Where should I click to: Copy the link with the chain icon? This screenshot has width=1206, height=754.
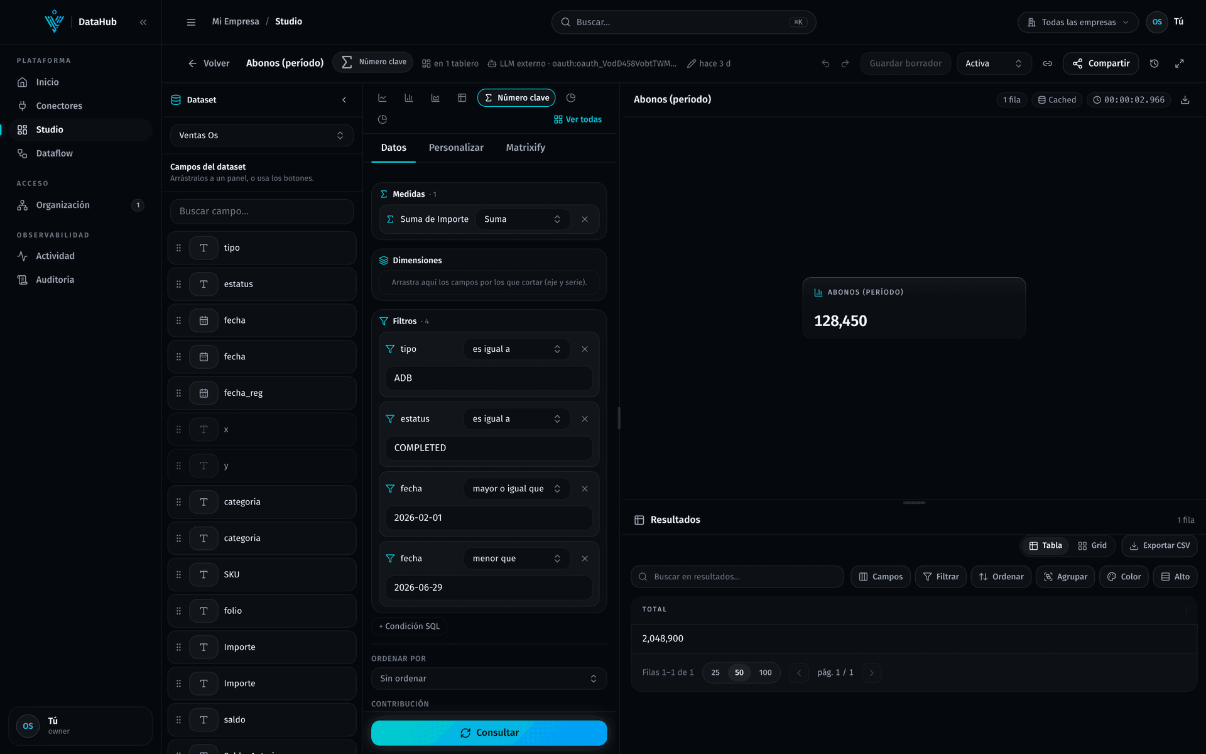click(x=1047, y=63)
